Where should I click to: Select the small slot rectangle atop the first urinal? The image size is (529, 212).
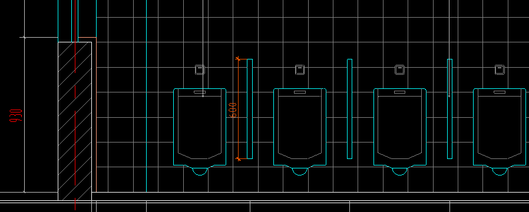click(200, 92)
